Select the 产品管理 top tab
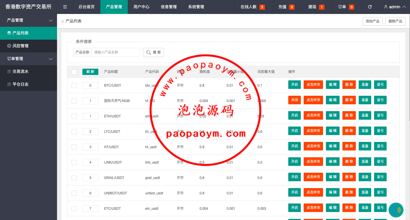Viewport: 410px width, 220px height. pos(114,7)
